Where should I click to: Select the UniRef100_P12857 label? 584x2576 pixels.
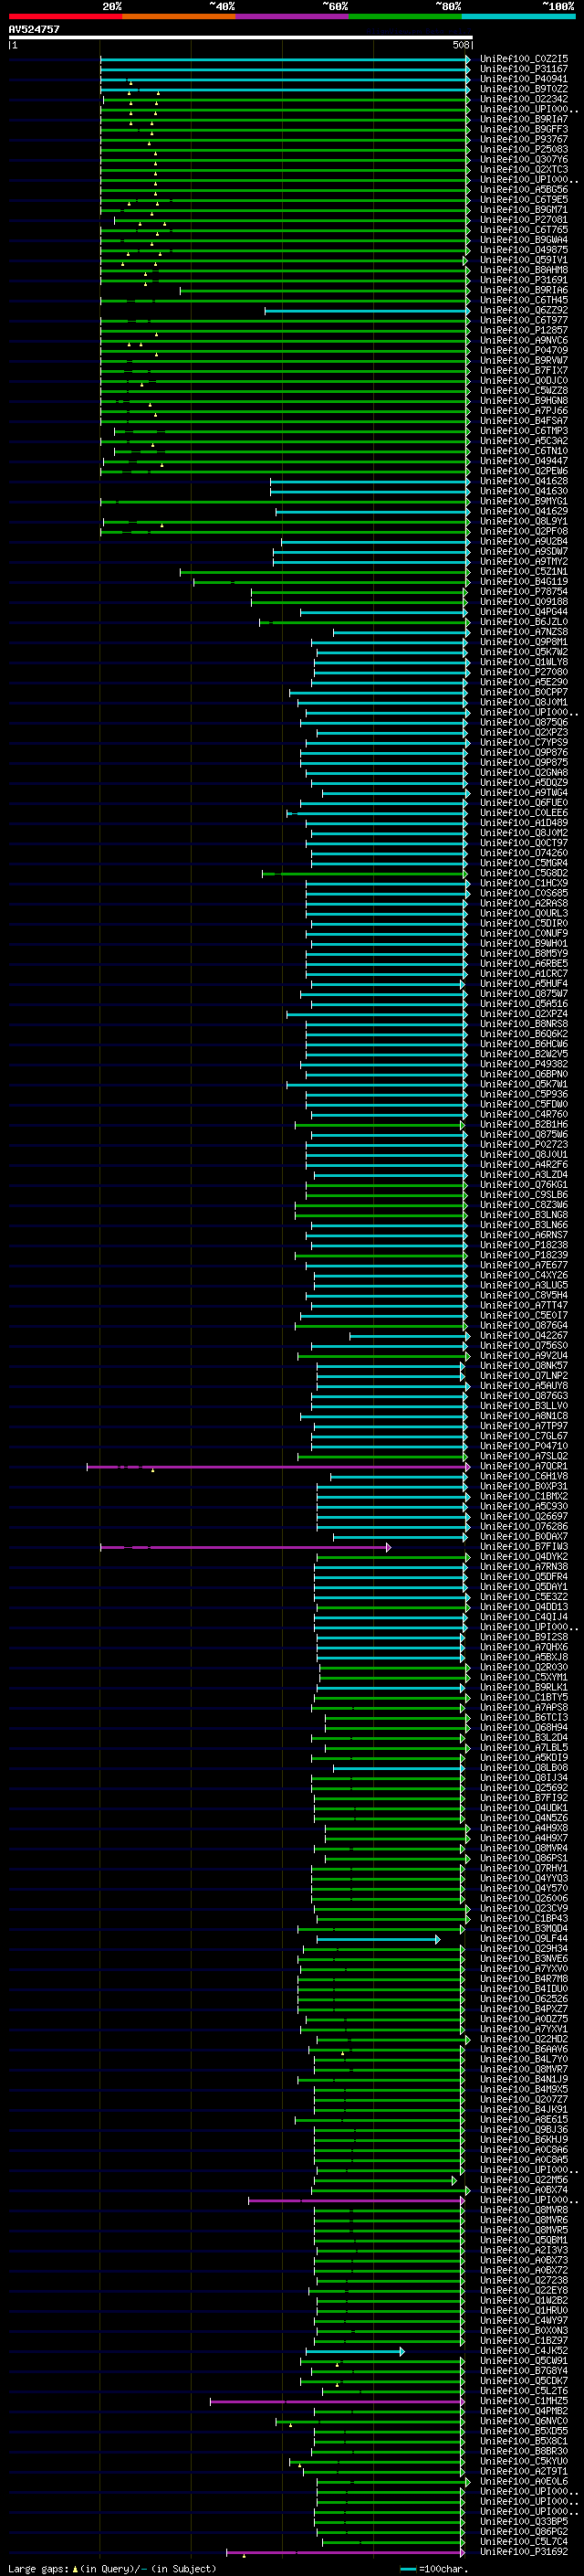coord(524,330)
